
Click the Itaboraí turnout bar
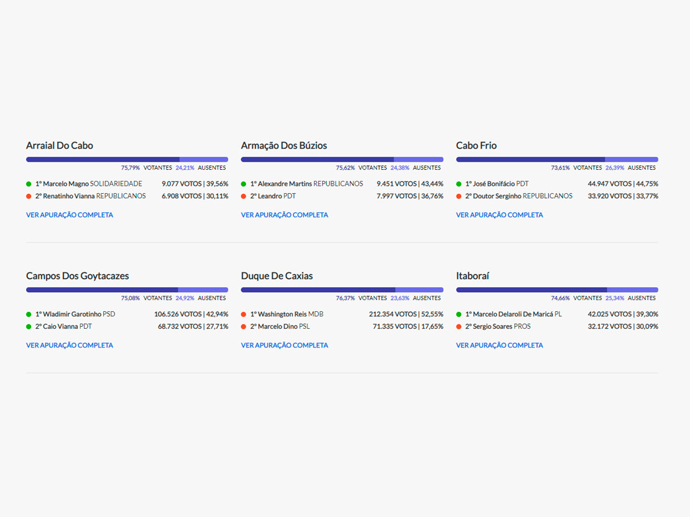click(x=557, y=290)
